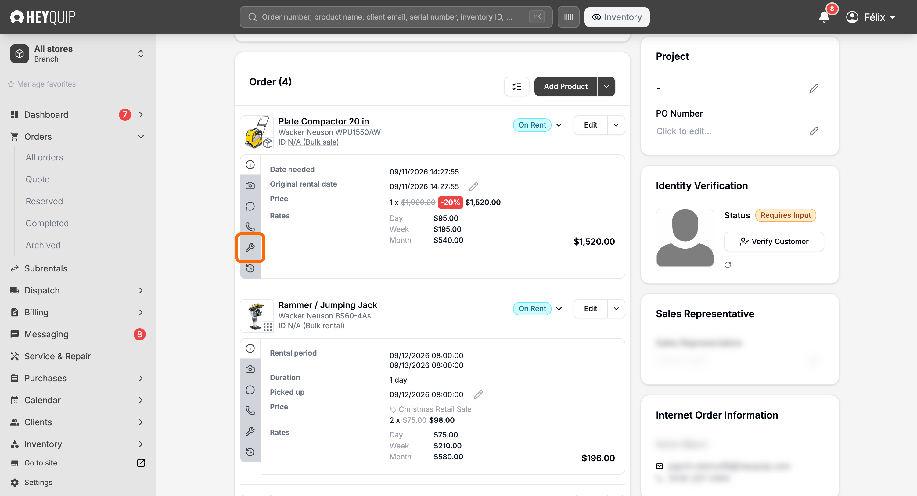Expand the Edit dropdown for Plate Compactor

point(616,125)
